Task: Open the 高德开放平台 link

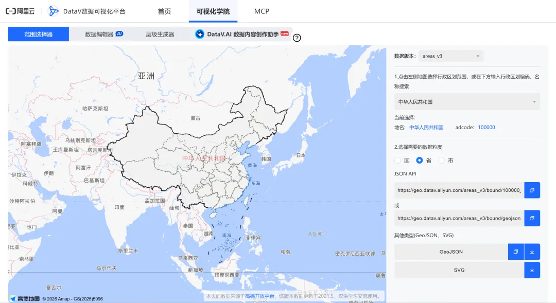Action: click(x=259, y=296)
